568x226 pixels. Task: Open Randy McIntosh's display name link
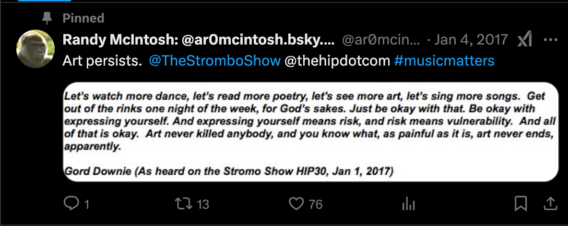tap(199, 40)
